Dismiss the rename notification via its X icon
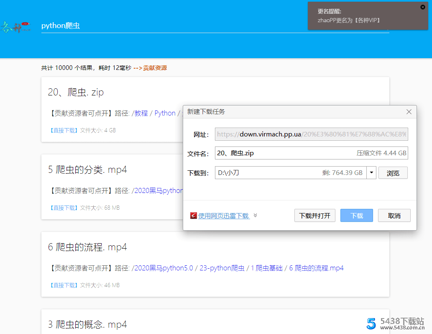 (423, 7)
